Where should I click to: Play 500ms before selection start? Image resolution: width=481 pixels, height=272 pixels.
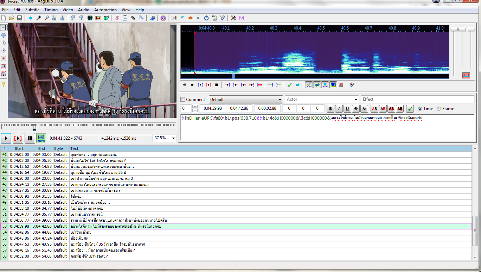(227, 85)
